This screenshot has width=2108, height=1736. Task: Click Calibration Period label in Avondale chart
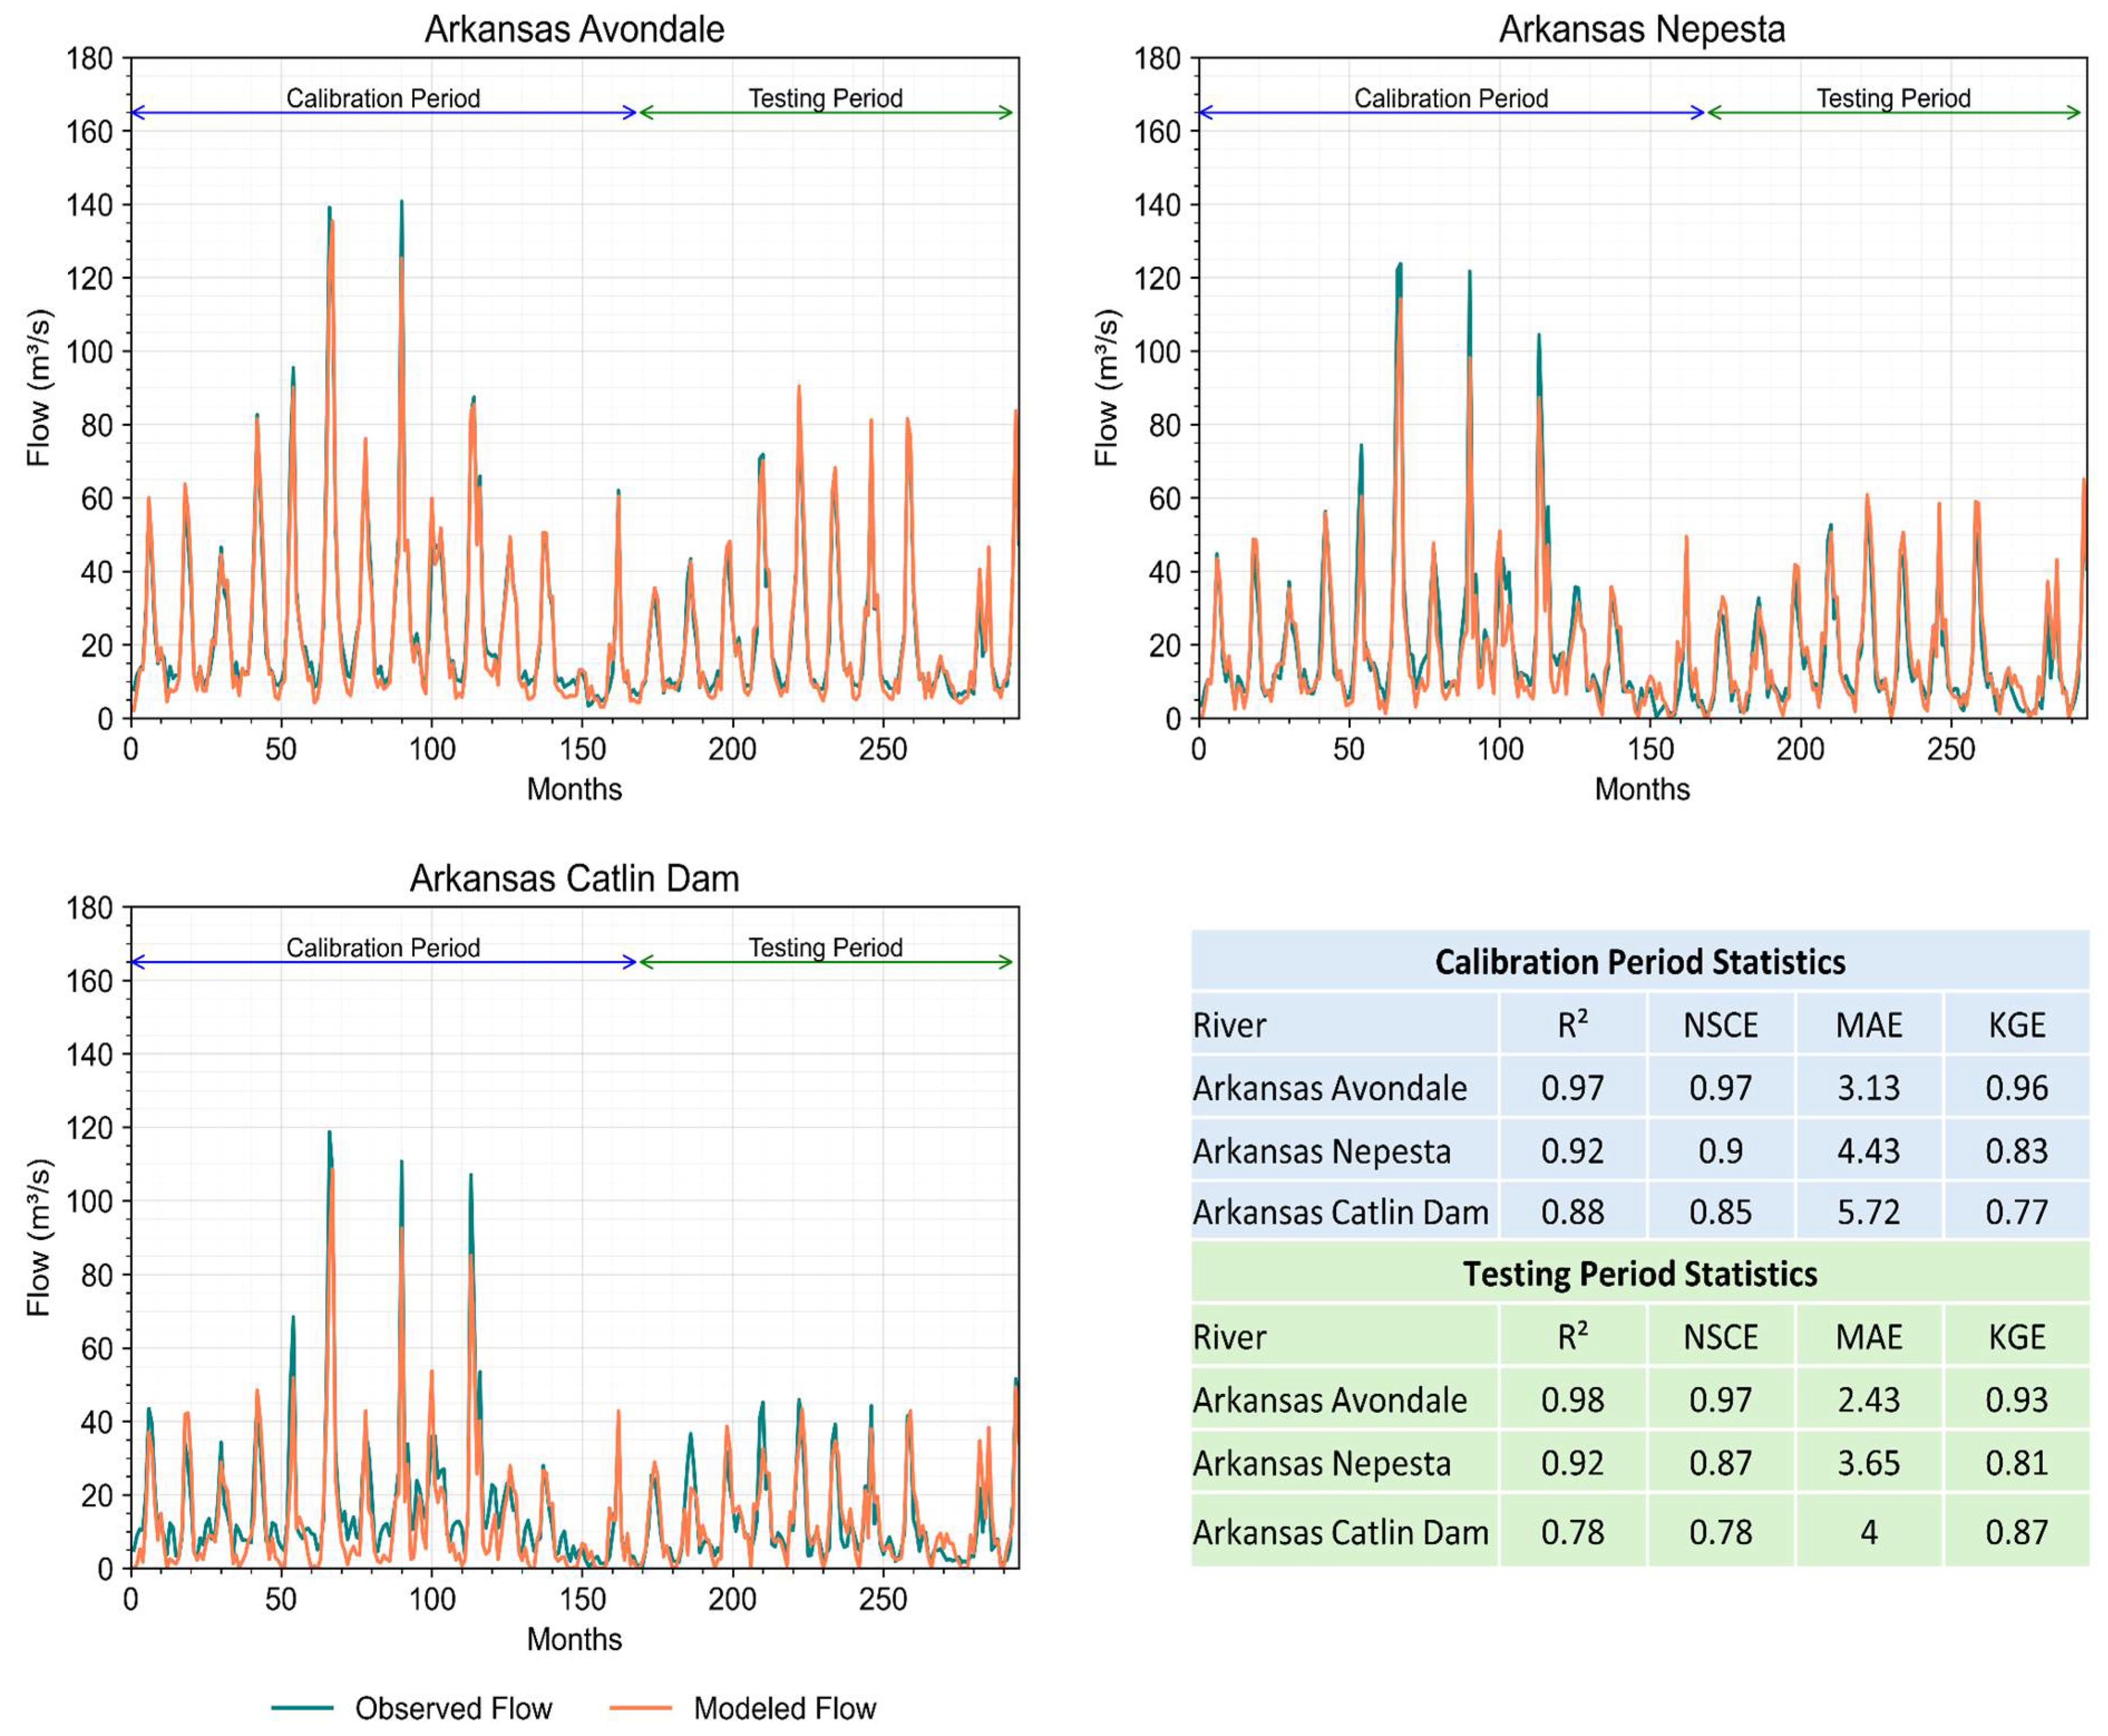point(383,98)
